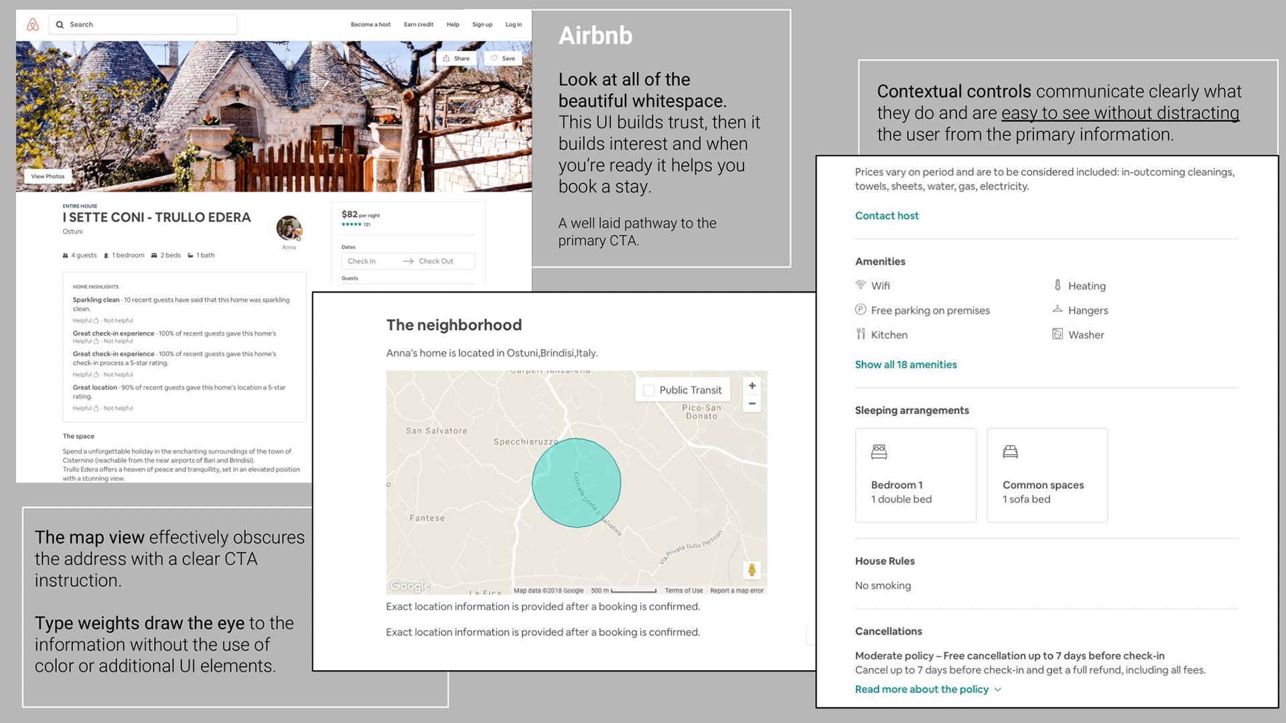Click the 'Amenities' heading
The height and width of the screenshot is (723, 1286).
coord(880,262)
